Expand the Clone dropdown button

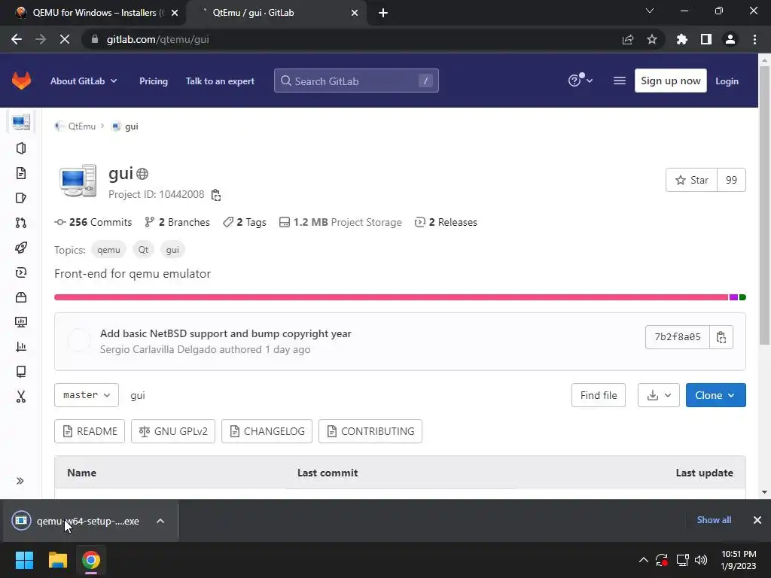[715, 395]
